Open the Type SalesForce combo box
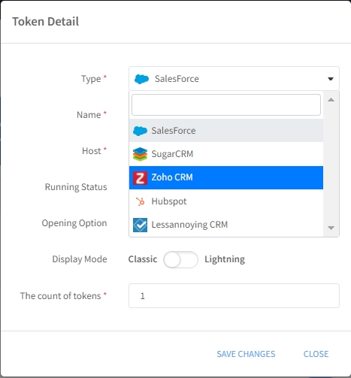 pyautogui.click(x=234, y=79)
